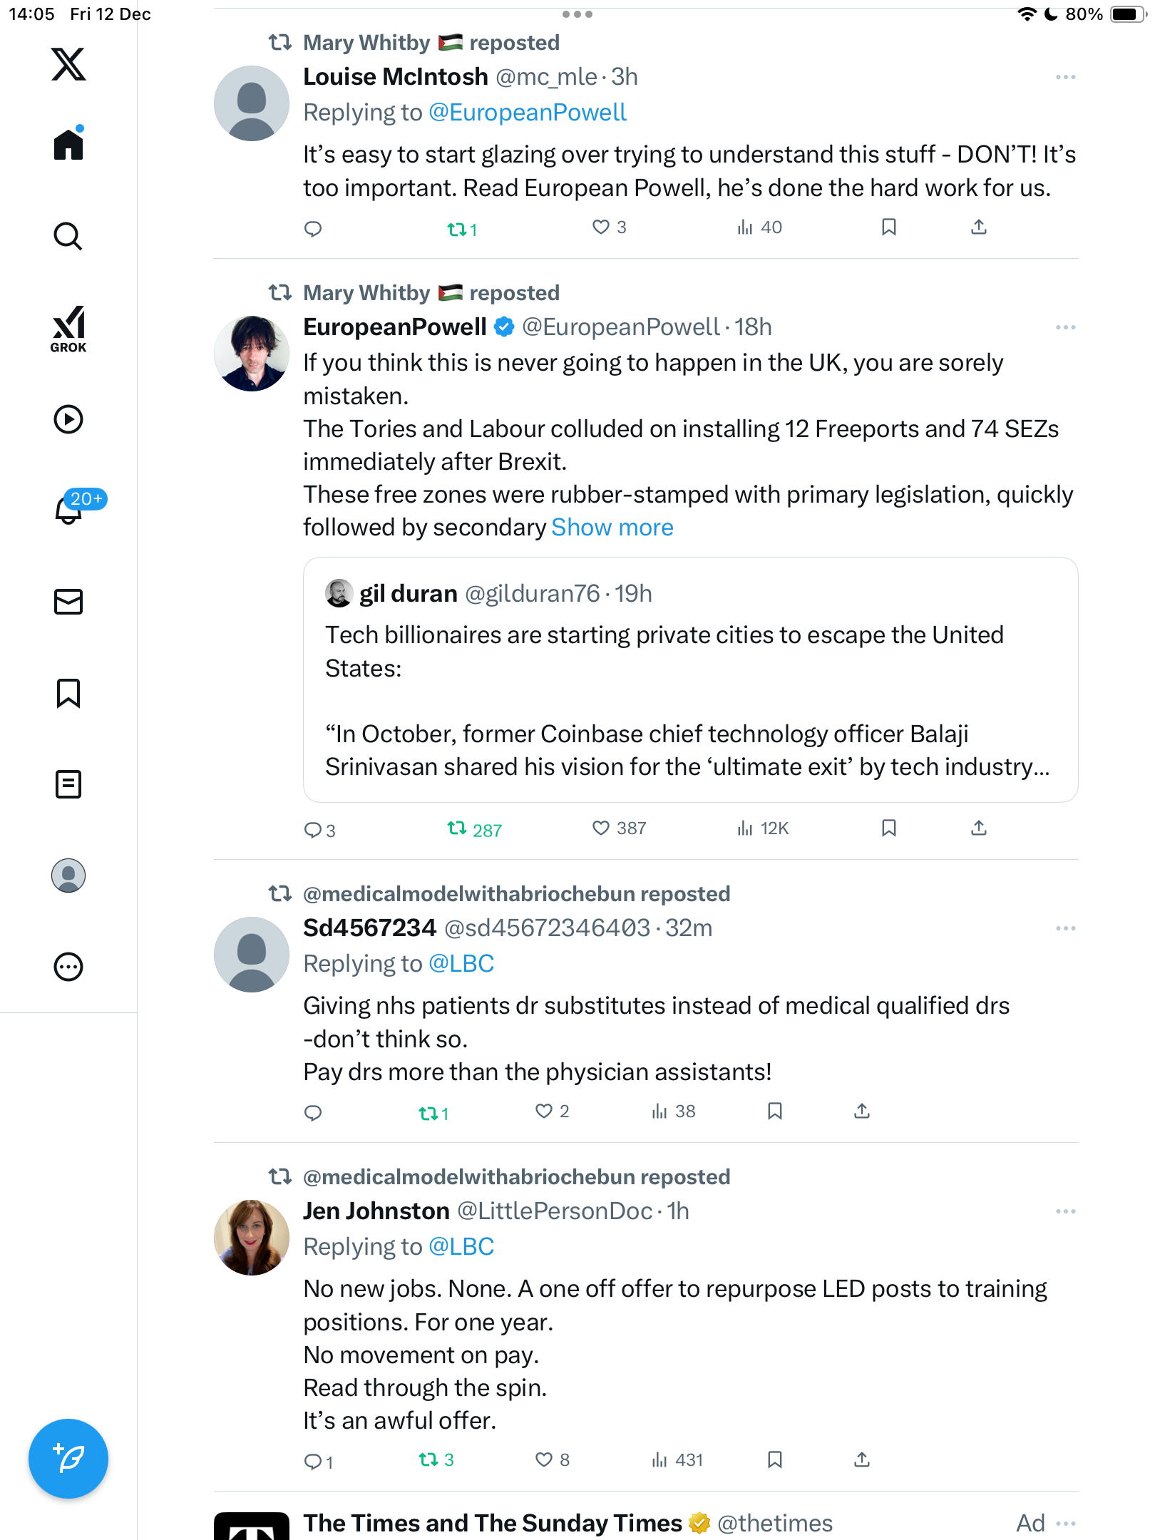
Task: View Jen Johnston's profile picture
Action: (252, 1238)
